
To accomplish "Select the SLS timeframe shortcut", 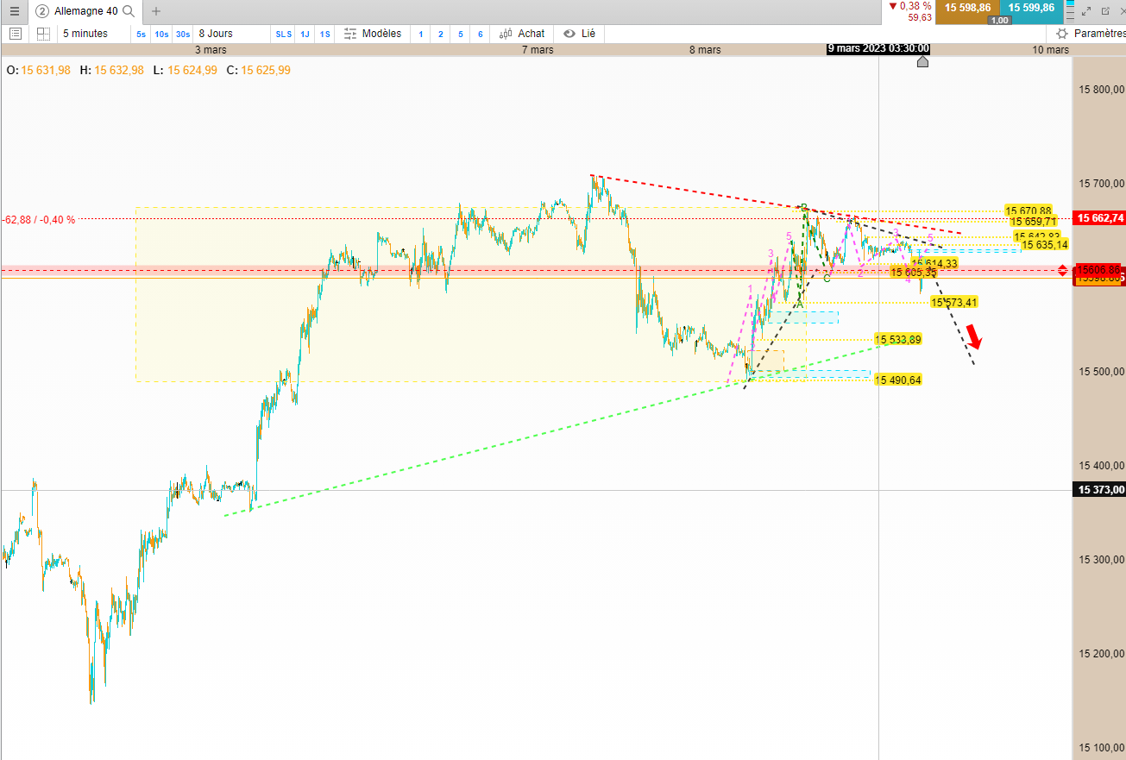I will point(283,34).
